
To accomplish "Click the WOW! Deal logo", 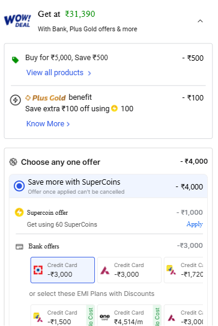I will [x=17, y=21].
